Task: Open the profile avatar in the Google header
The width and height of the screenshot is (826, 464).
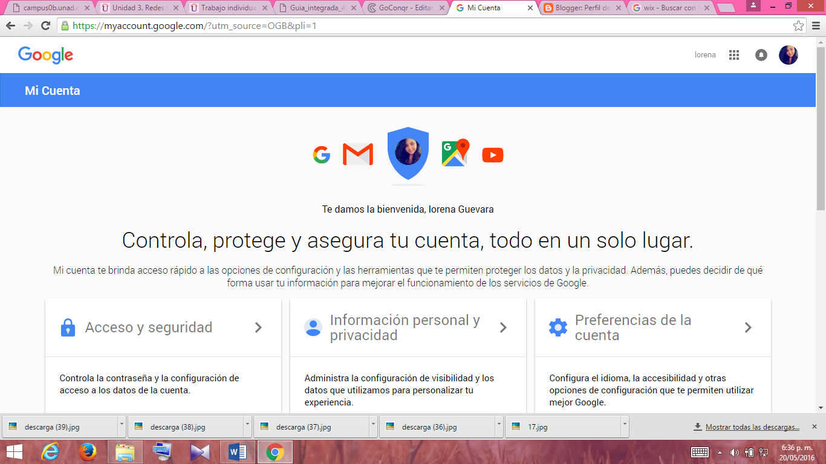Action: click(x=789, y=55)
